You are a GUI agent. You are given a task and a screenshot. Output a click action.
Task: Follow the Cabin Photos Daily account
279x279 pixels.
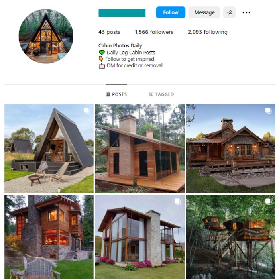pyautogui.click(x=171, y=12)
